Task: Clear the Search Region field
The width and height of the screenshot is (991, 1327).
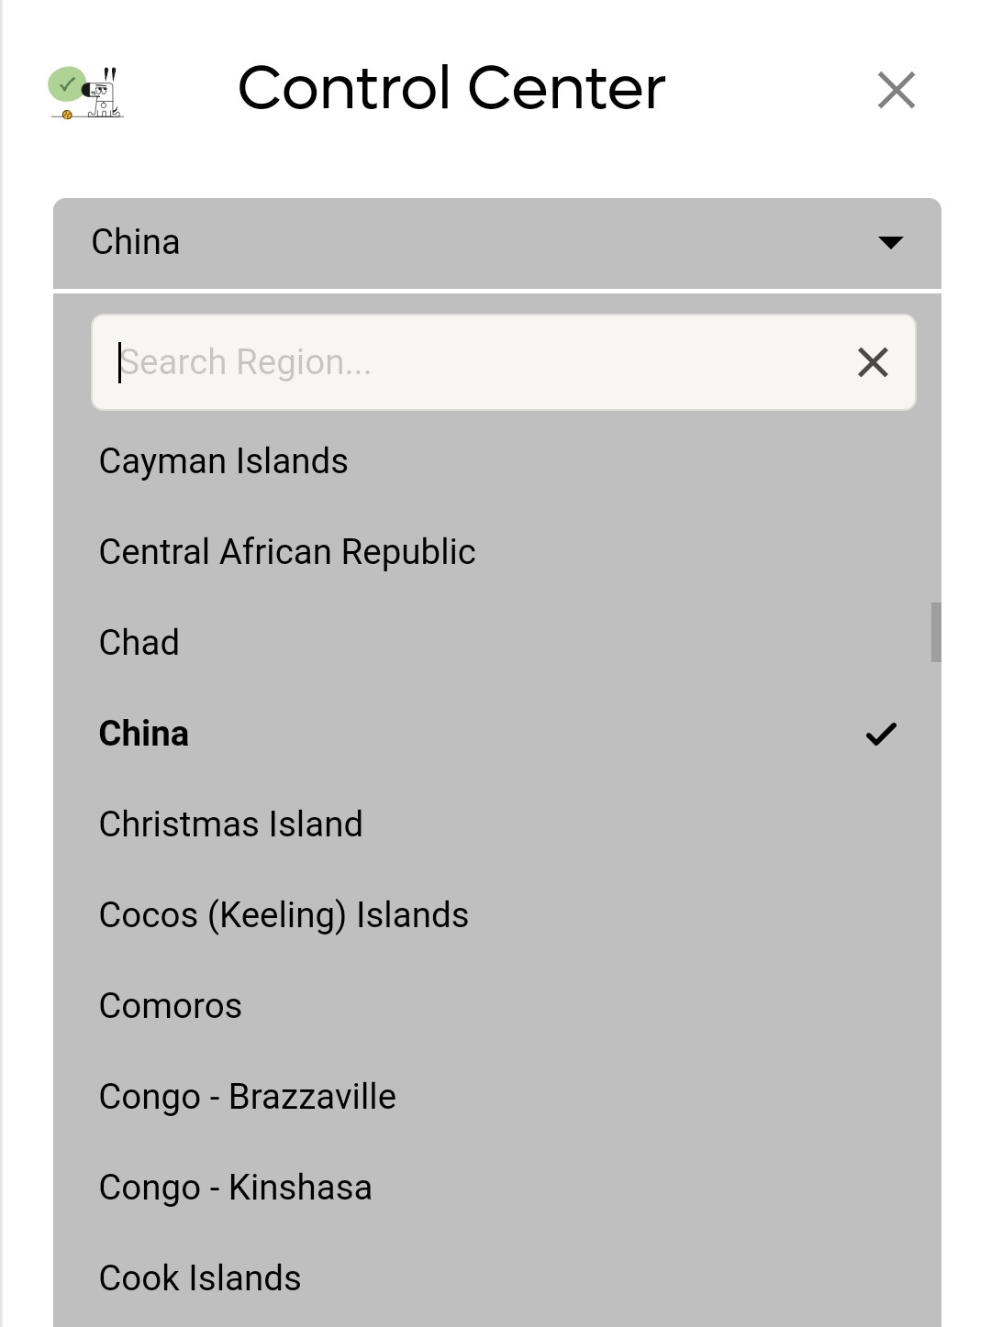Action: tap(873, 362)
